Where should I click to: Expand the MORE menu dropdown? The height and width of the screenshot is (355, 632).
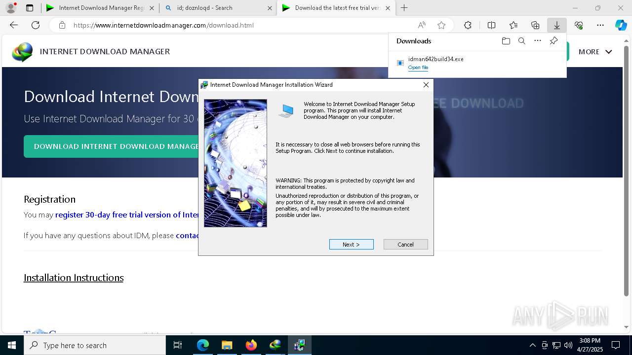click(x=595, y=52)
